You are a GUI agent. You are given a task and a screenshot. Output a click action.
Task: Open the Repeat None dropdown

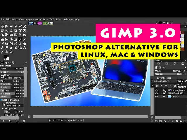14,115
